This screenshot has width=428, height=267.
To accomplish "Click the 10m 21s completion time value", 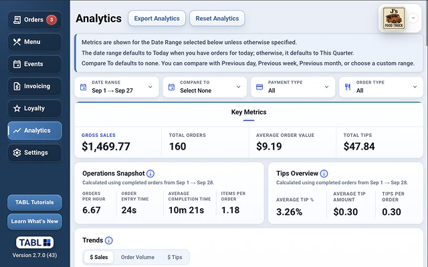I will [186, 210].
